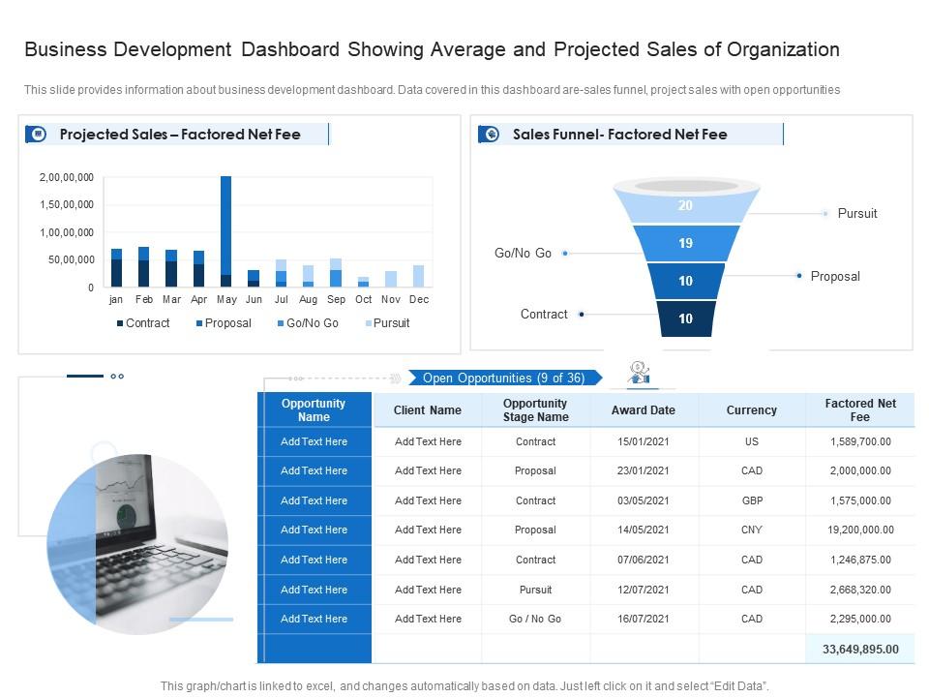The image size is (929, 697).
Task: Select the Projected Sales panel title tab
Action: [180, 134]
